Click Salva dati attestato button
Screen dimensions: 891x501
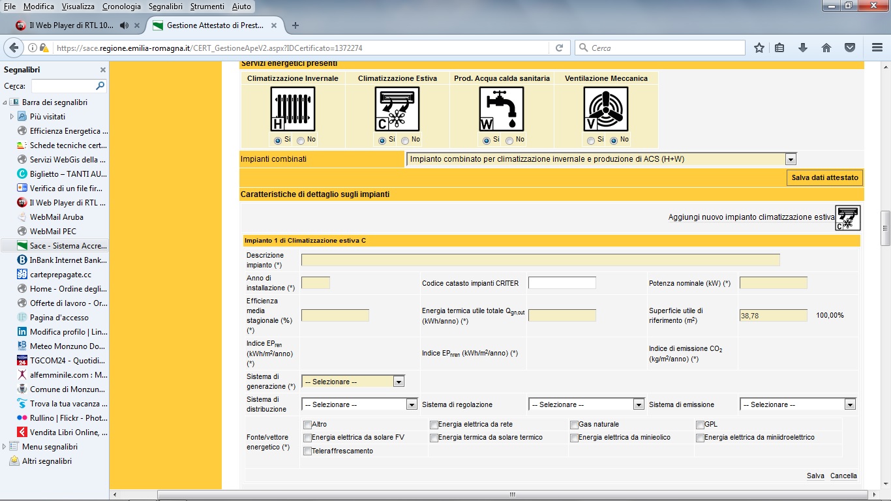coord(824,177)
